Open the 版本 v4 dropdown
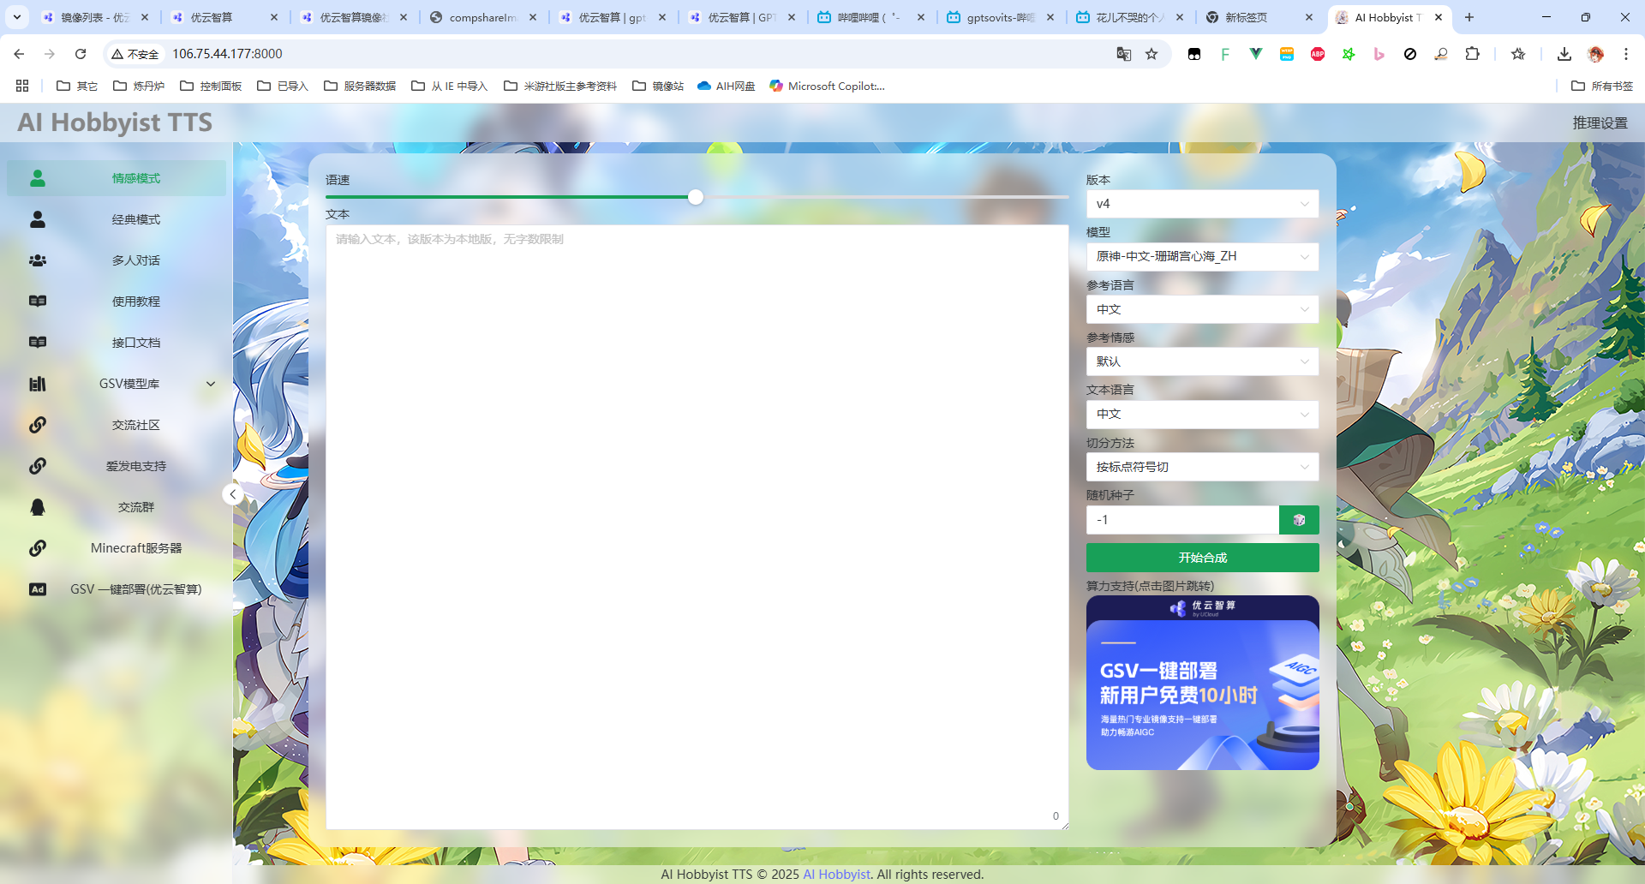 (1202, 204)
